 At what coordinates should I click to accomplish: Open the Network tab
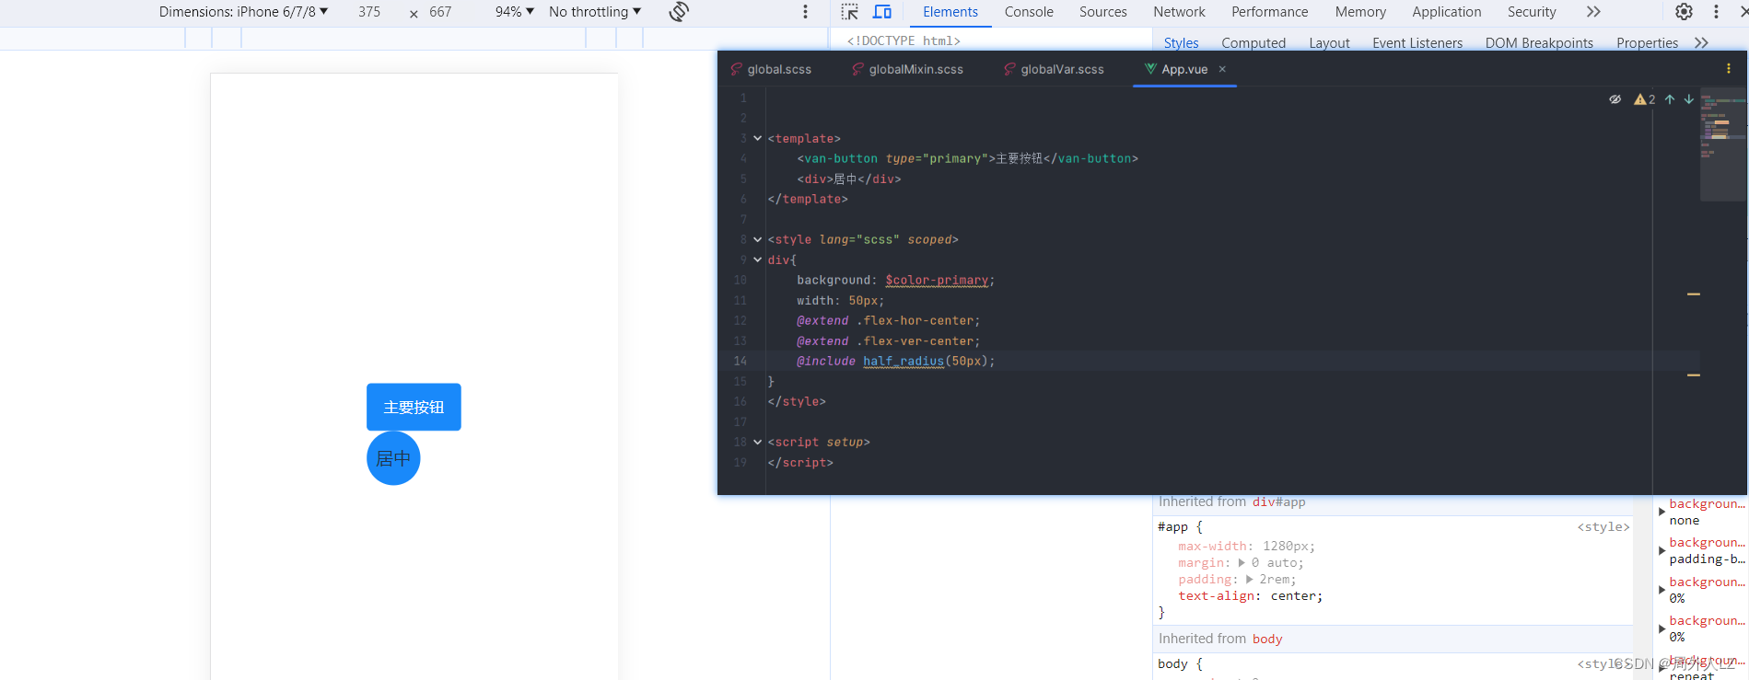point(1179,12)
